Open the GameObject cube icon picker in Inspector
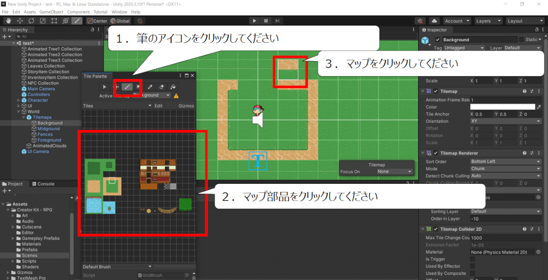This screenshot has width=548, height=280. (x=426, y=41)
